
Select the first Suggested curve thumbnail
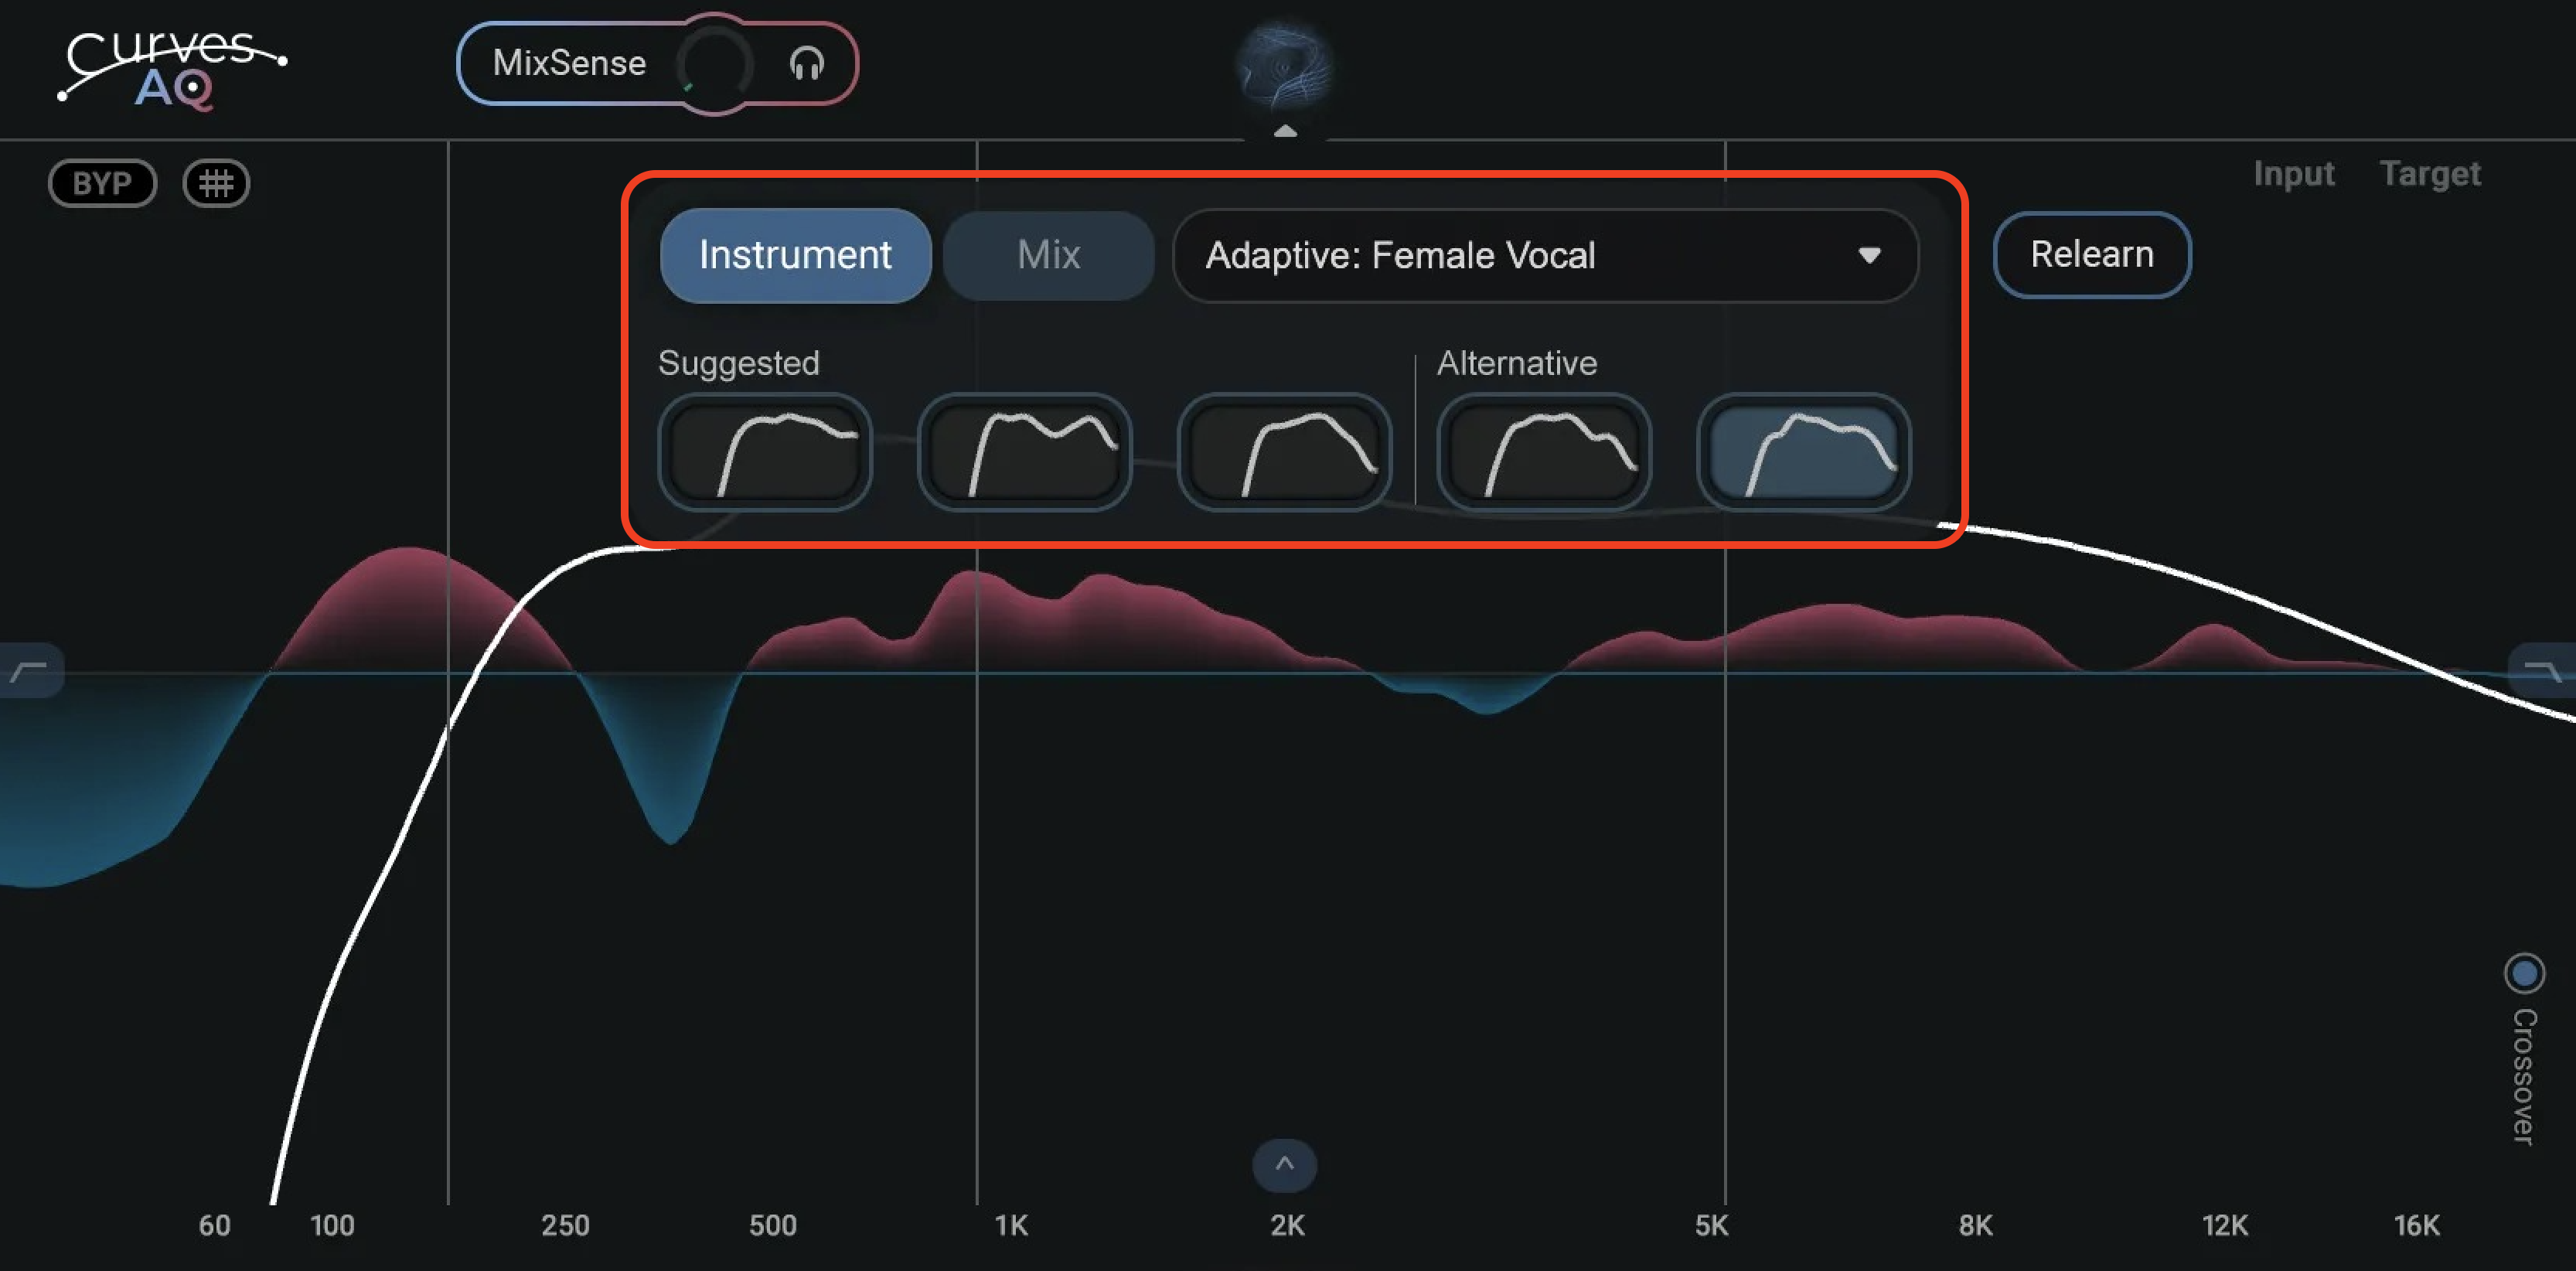pyautogui.click(x=765, y=452)
